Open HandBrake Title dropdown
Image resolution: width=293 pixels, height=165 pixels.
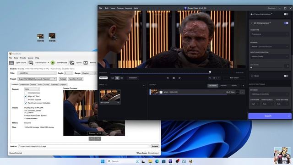pyautogui.click(x=37, y=73)
